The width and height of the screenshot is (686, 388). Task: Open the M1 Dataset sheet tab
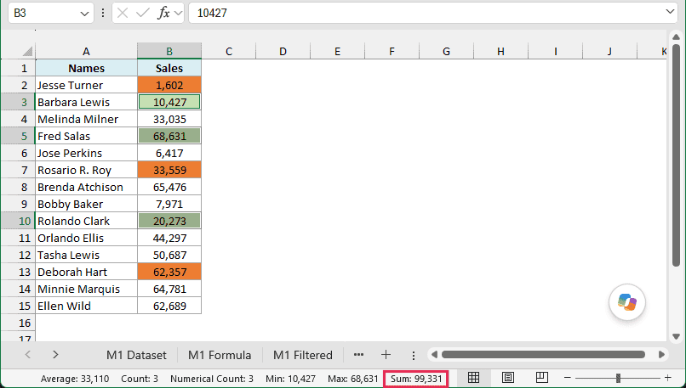tap(136, 355)
